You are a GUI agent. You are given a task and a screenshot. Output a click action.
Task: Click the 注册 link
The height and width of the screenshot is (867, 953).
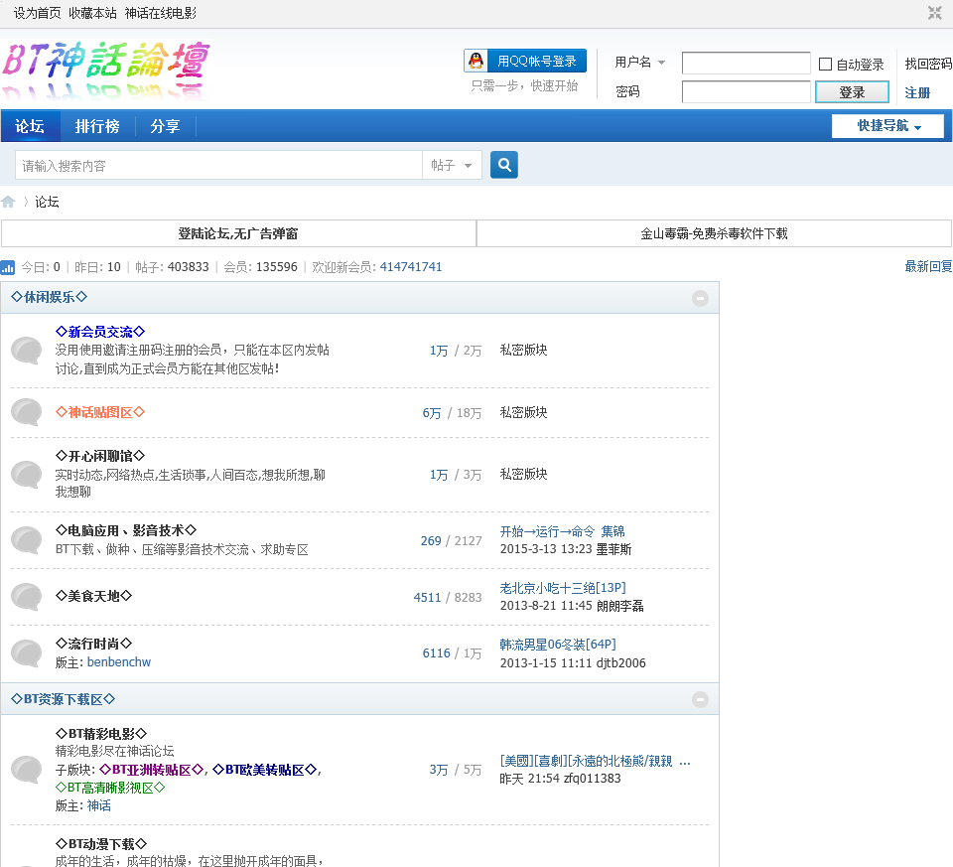(x=917, y=92)
